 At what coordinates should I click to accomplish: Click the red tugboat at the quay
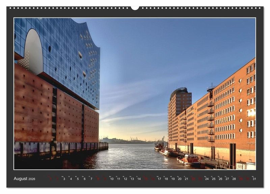(189, 160)
